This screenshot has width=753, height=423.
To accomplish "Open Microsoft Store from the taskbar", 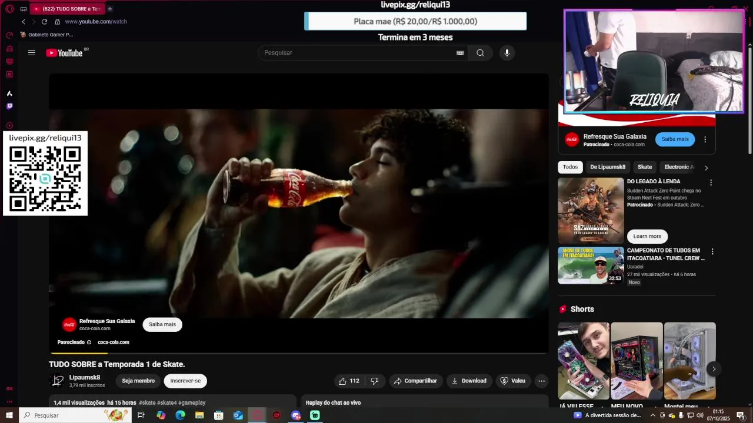I will click(219, 415).
